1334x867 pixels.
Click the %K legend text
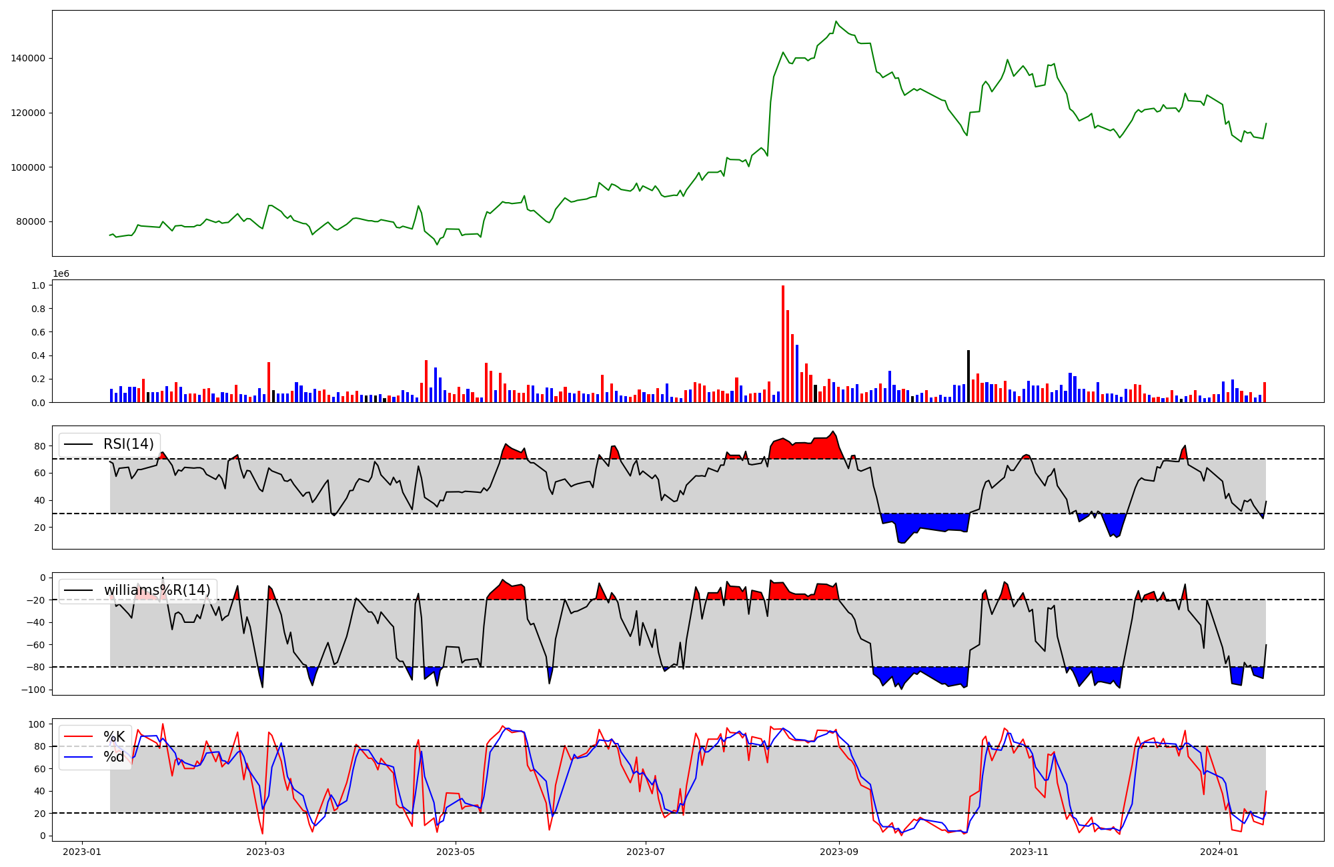point(114,736)
